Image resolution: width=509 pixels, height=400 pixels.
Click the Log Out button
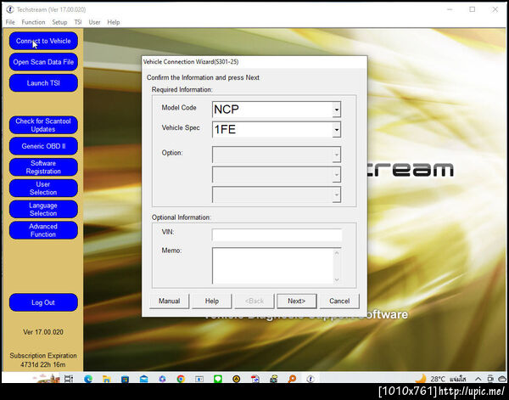(43, 302)
